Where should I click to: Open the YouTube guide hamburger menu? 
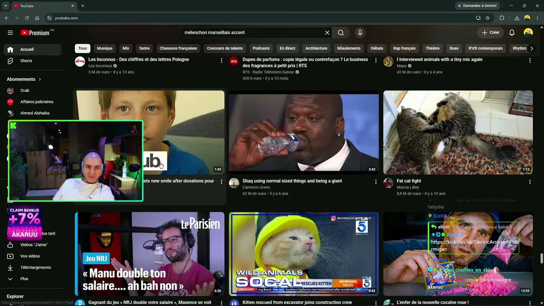10,33
